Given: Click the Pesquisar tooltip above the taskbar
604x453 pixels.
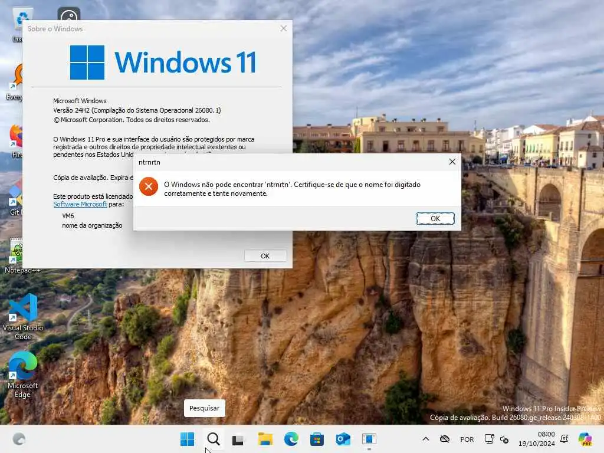Looking at the screenshot, I should [x=205, y=408].
